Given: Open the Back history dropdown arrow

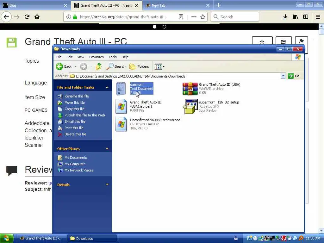Looking at the screenshot, I should pyautogui.click(x=76, y=66).
